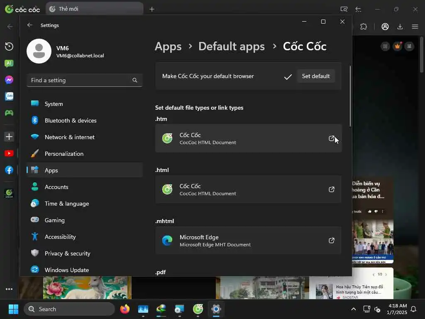
Task: Click the screen search icon in the Cốc Cốc title bar
Action: click(344, 9)
